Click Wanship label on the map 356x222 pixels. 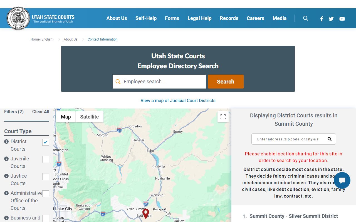point(157,195)
